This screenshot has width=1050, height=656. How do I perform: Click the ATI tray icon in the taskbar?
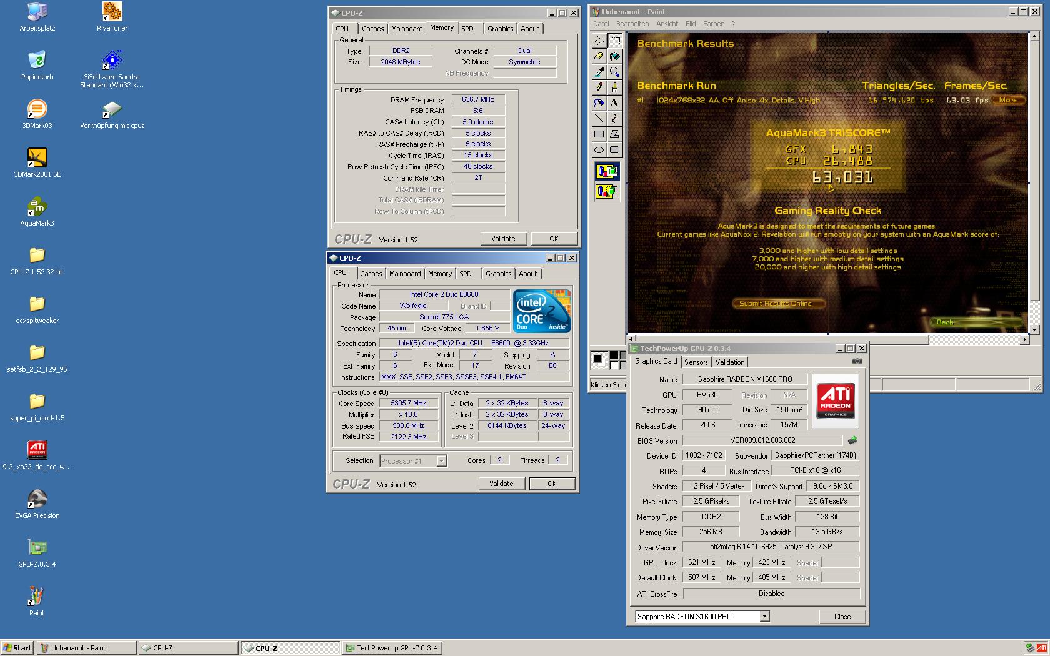click(1041, 648)
